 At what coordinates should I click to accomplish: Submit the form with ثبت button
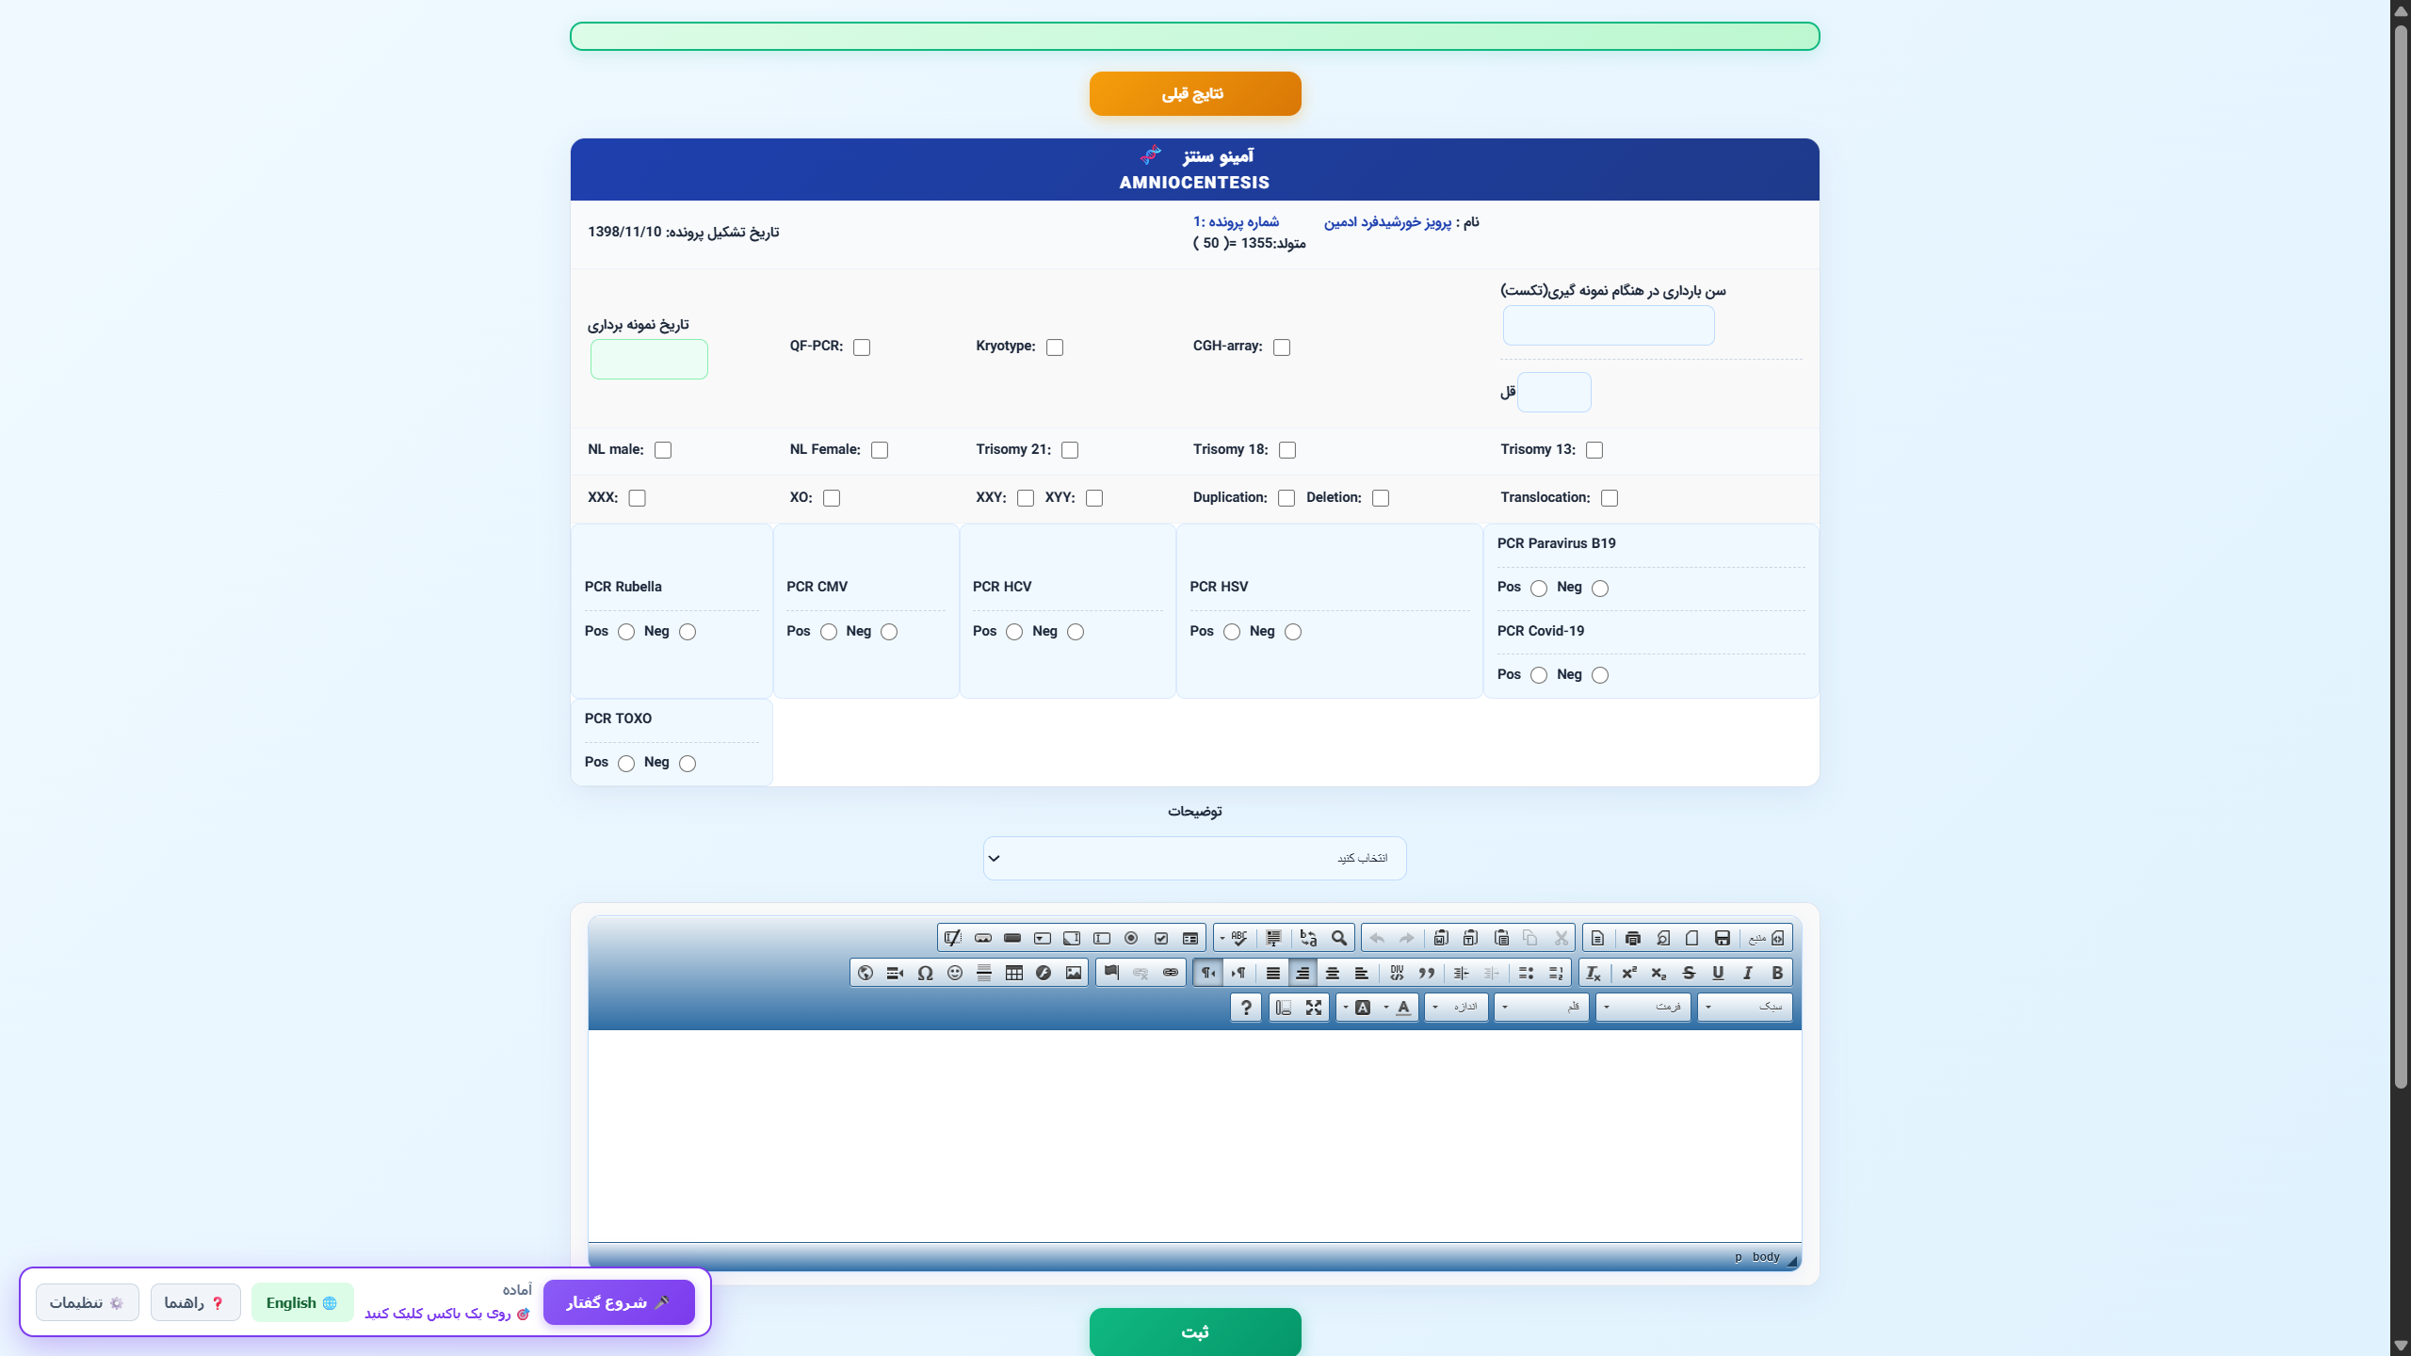[x=1195, y=1332]
